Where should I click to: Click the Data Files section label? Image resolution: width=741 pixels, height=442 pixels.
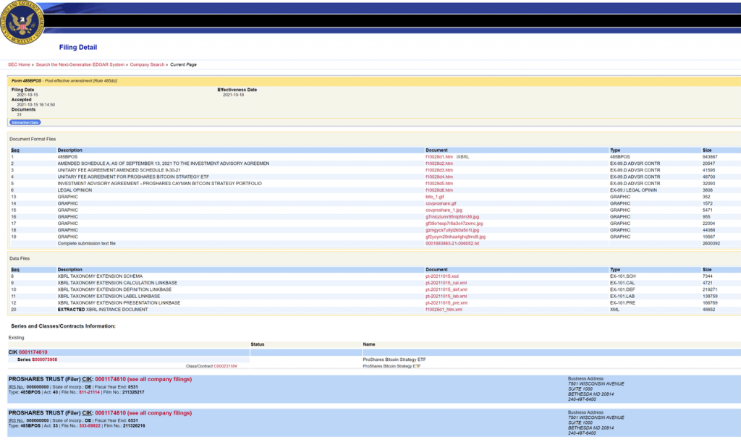pos(20,259)
